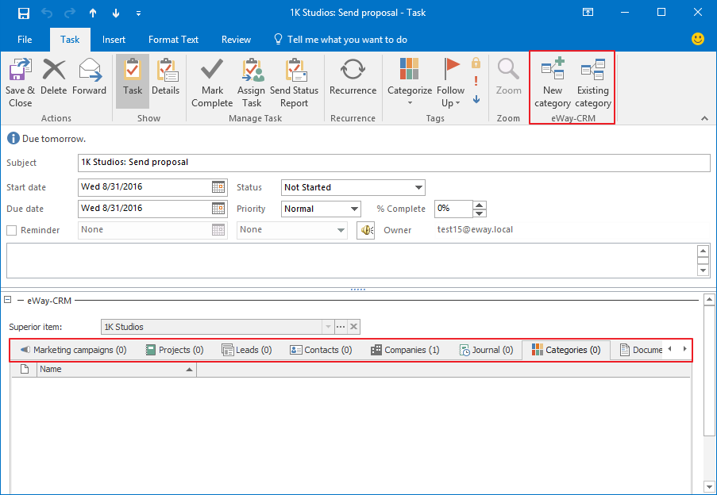Open Leads (0) tab
The width and height of the screenshot is (717, 495).
coord(247,351)
